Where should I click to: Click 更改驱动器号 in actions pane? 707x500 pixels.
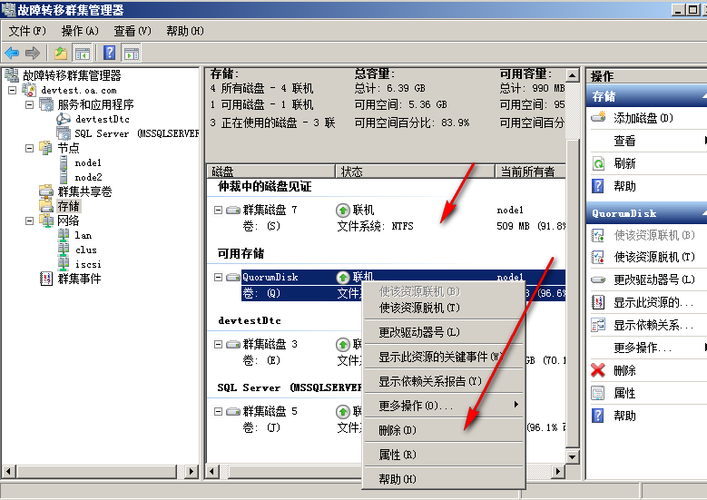[654, 279]
